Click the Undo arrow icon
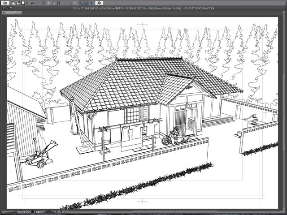 (32, 3)
